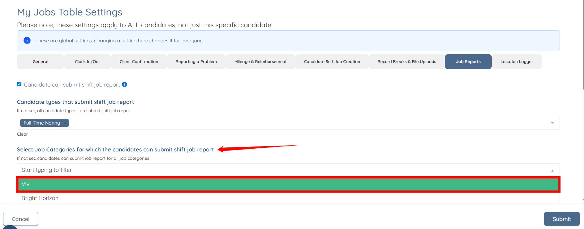Collapse the job categories dropdown arrow

(552, 171)
